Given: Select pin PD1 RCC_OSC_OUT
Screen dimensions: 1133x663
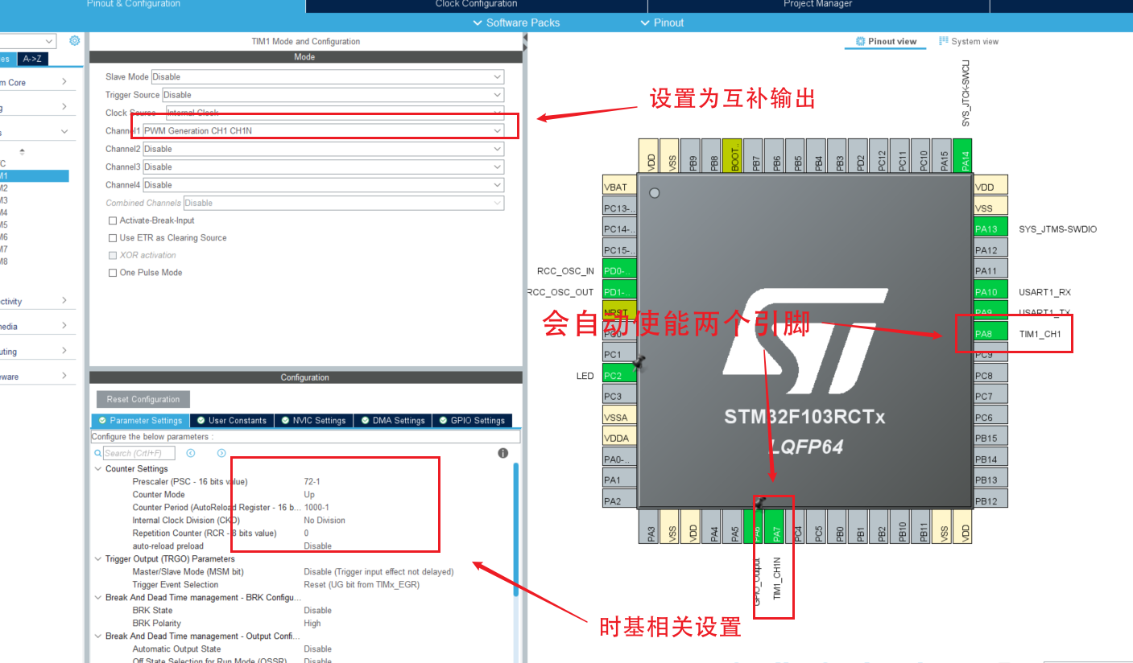Looking at the screenshot, I should [x=619, y=291].
